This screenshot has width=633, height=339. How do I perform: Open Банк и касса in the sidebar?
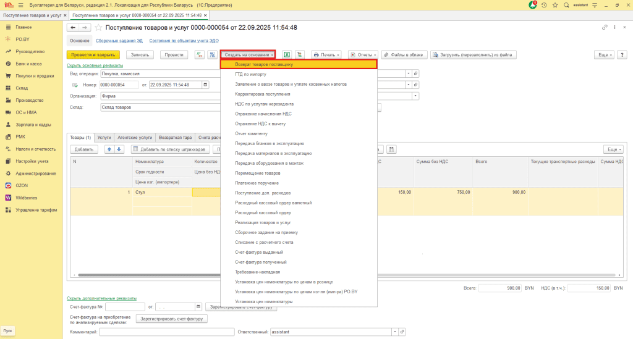coord(29,64)
